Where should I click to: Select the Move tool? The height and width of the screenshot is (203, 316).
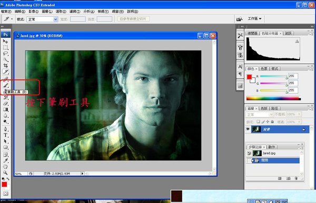pyautogui.click(x=5, y=42)
